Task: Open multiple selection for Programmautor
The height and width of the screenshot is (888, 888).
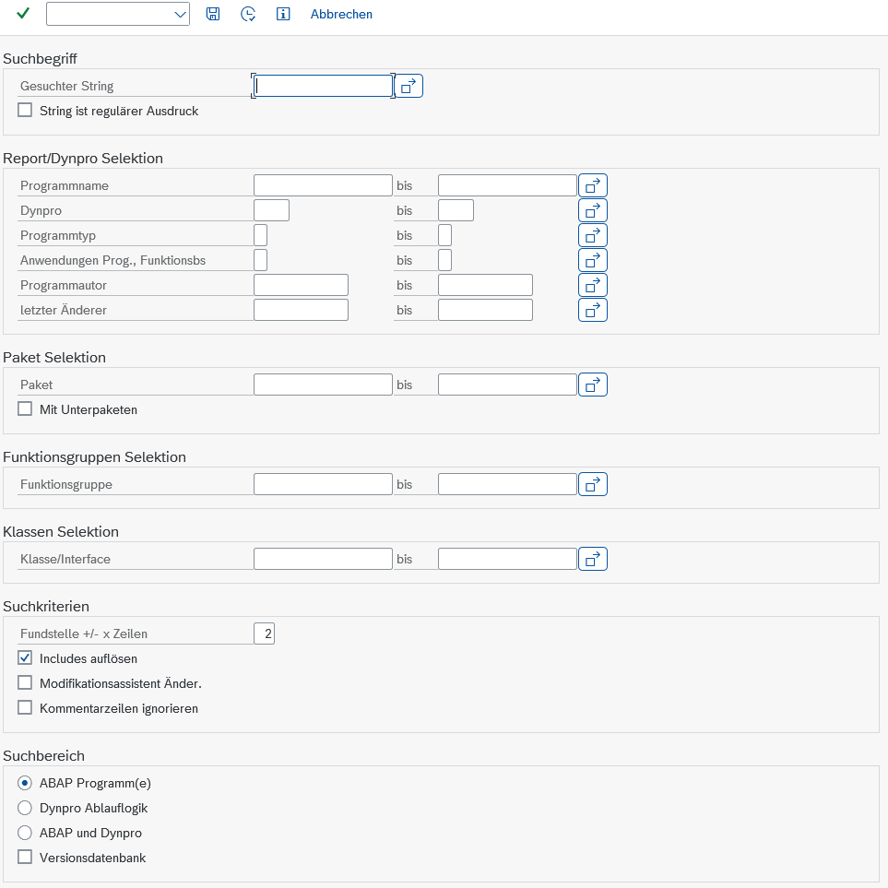Action: point(593,285)
